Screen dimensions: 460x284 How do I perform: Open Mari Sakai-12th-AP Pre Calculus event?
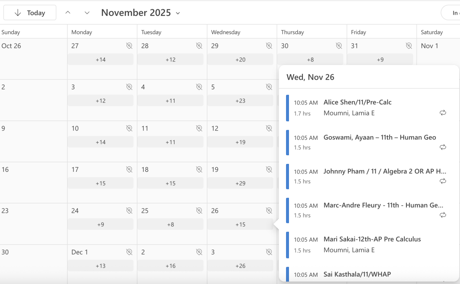point(372,239)
